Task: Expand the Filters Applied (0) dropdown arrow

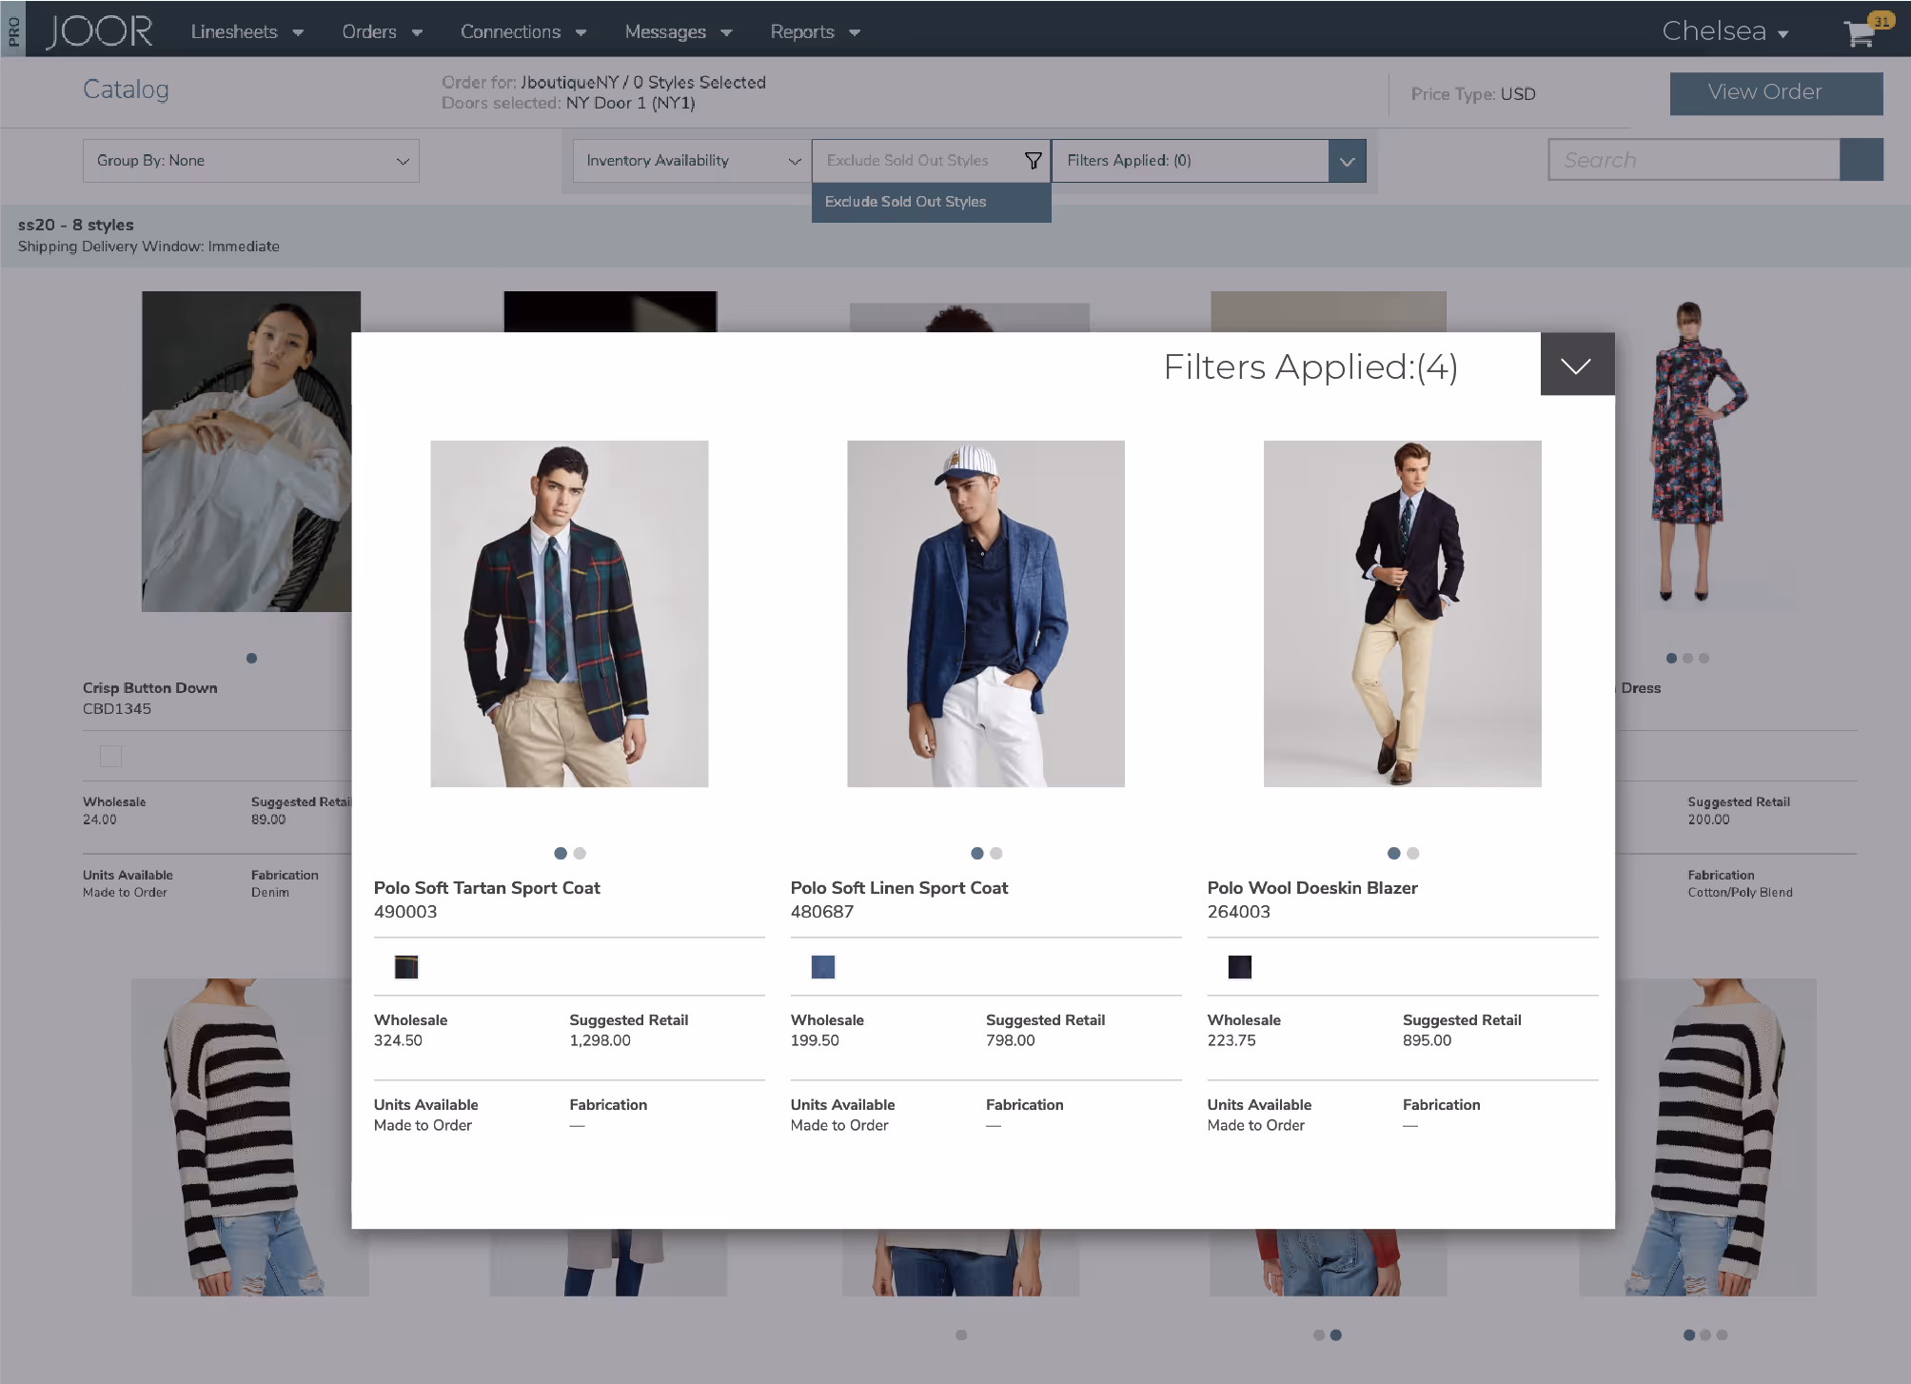Action: coord(1347,161)
